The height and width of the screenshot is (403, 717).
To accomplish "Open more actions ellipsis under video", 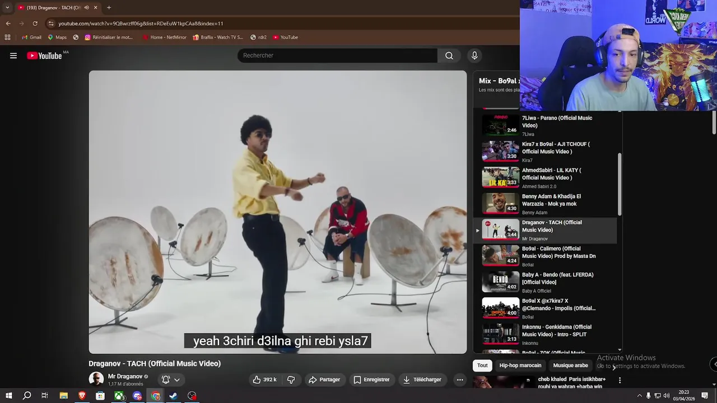I will click(460, 379).
